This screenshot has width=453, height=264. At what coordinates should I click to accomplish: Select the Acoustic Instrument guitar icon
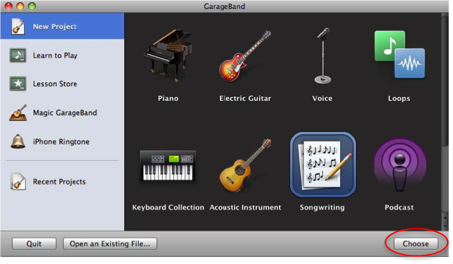tap(245, 165)
